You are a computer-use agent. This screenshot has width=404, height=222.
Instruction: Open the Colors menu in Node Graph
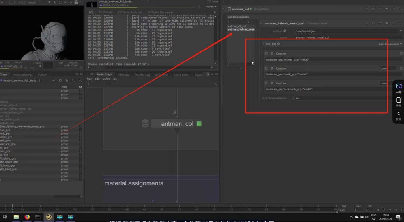tap(107, 79)
